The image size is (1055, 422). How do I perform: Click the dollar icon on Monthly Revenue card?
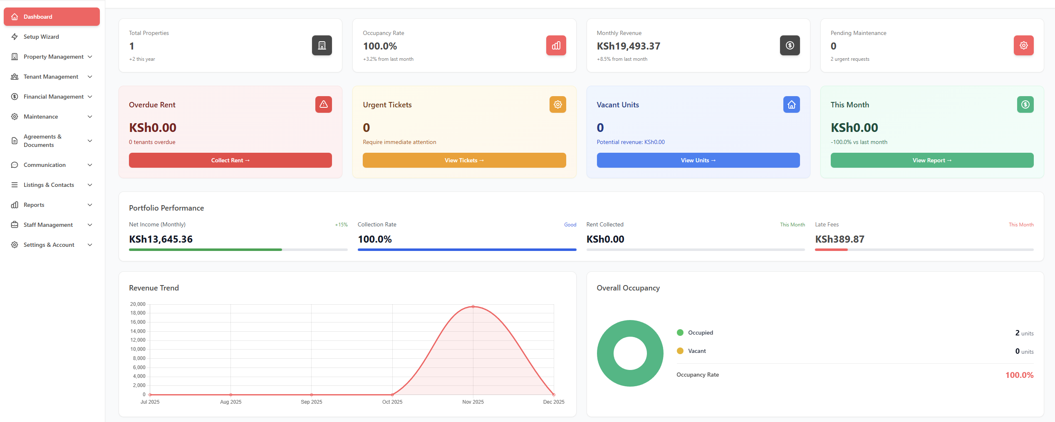pyautogui.click(x=790, y=45)
